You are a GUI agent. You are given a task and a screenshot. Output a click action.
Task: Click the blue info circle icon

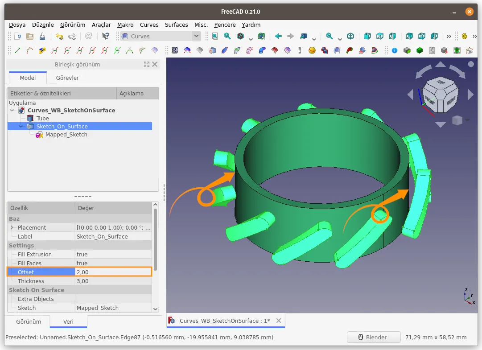point(395,50)
